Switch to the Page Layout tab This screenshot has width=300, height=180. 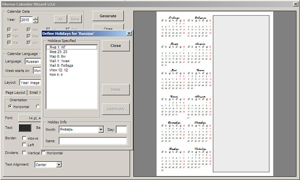[15, 92]
